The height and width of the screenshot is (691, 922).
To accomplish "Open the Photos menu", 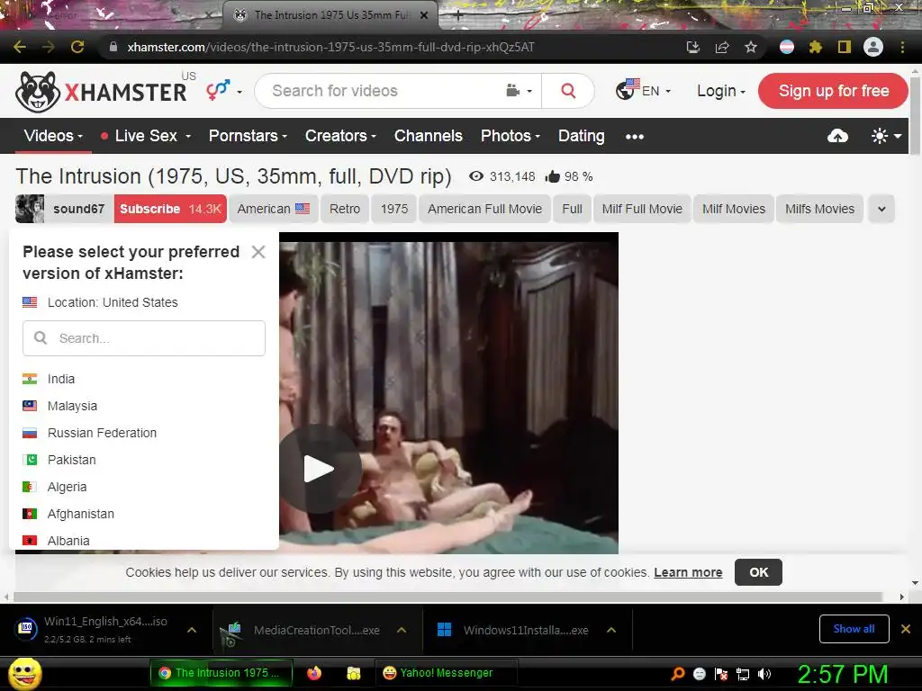I will 511,136.
